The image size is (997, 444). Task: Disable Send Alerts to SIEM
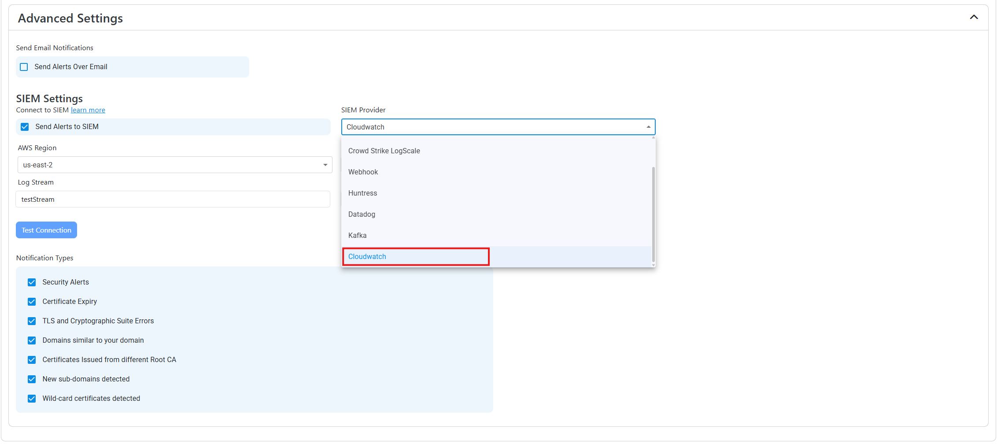(24, 126)
